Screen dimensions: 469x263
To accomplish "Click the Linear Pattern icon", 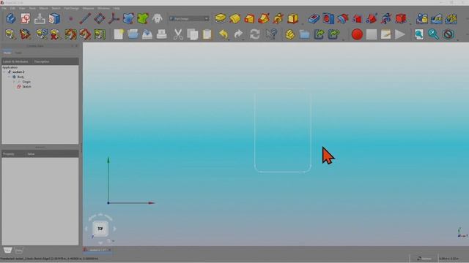I will (x=437, y=18).
